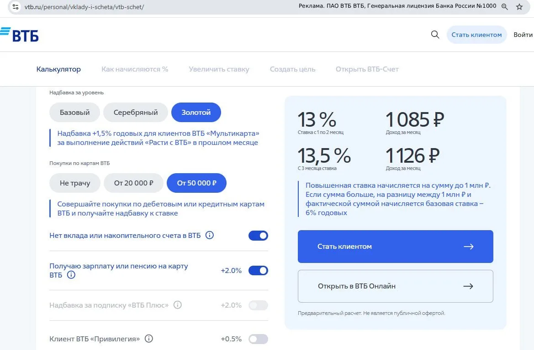Click the «Надбавка за уровень» label

coord(77,93)
